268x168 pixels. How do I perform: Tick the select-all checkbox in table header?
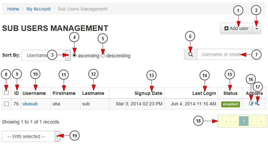7,93
